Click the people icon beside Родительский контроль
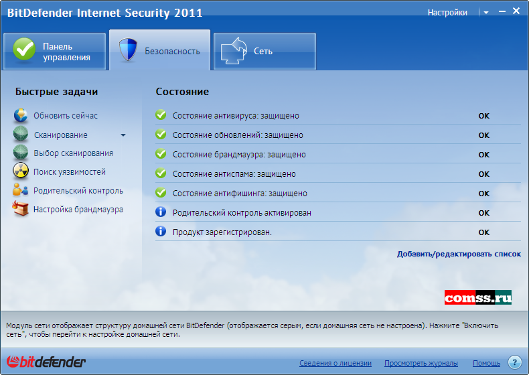This screenshot has height=375, width=529. (x=21, y=190)
